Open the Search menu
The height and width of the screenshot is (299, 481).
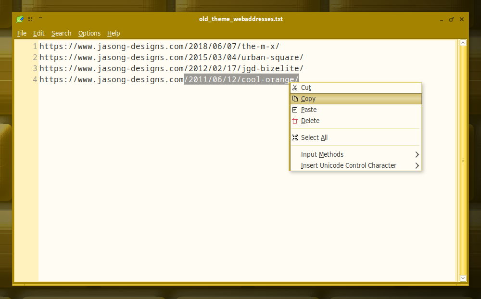click(62, 33)
